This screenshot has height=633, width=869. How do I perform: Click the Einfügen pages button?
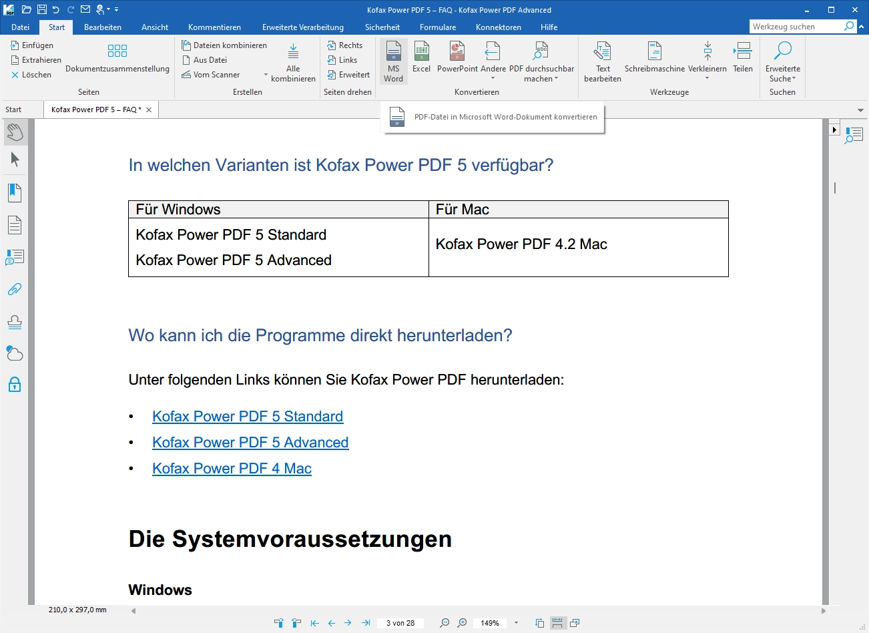[x=32, y=45]
